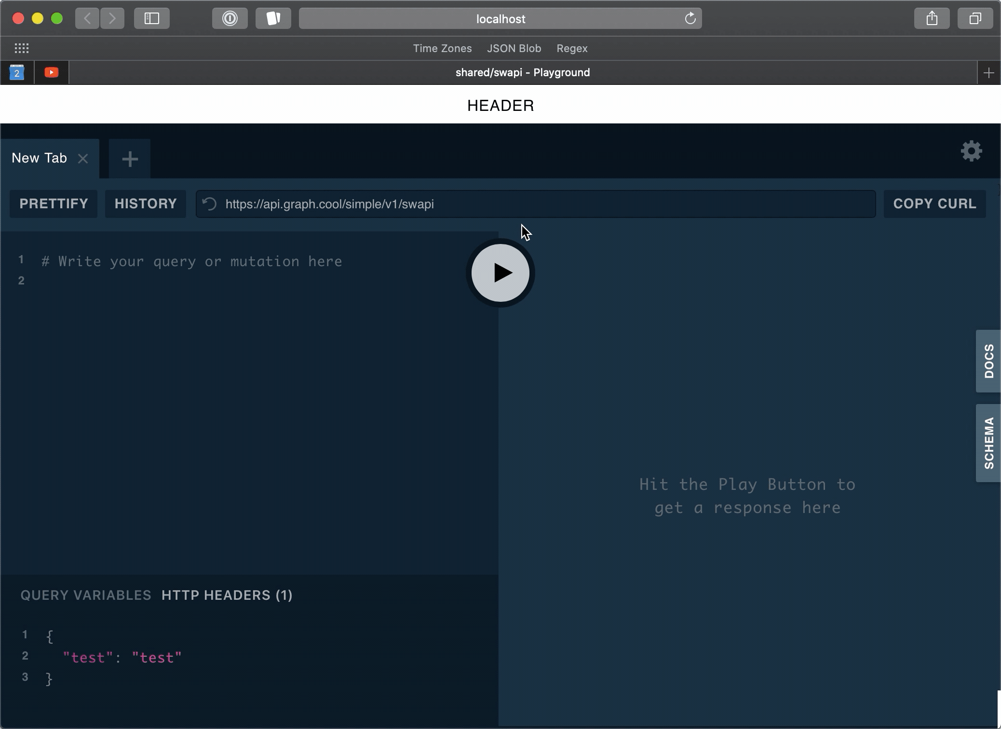Open the Favorites grid icon
This screenshot has width=1001, height=729.
[22, 48]
